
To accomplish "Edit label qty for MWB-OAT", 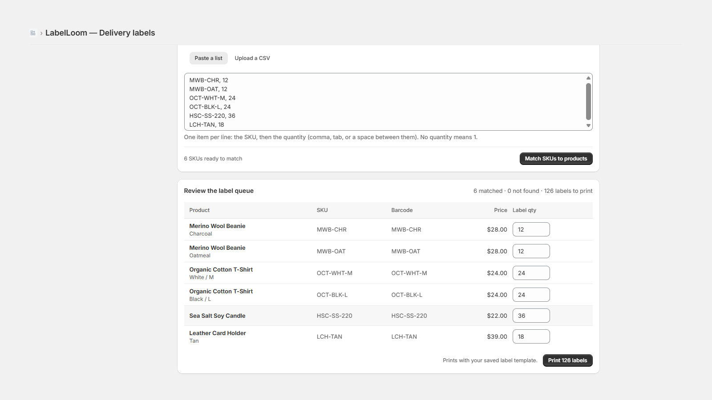I will tap(531, 251).
